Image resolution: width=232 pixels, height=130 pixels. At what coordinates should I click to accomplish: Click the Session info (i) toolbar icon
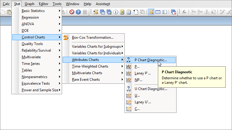pos(116,12)
